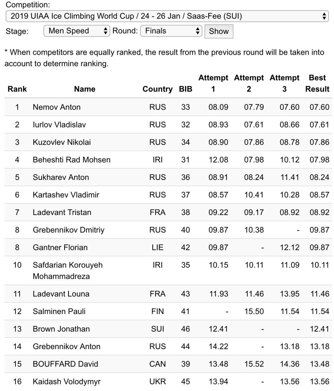
Task: Click on Iurlov Vladislav's name
Action: coord(59,125)
